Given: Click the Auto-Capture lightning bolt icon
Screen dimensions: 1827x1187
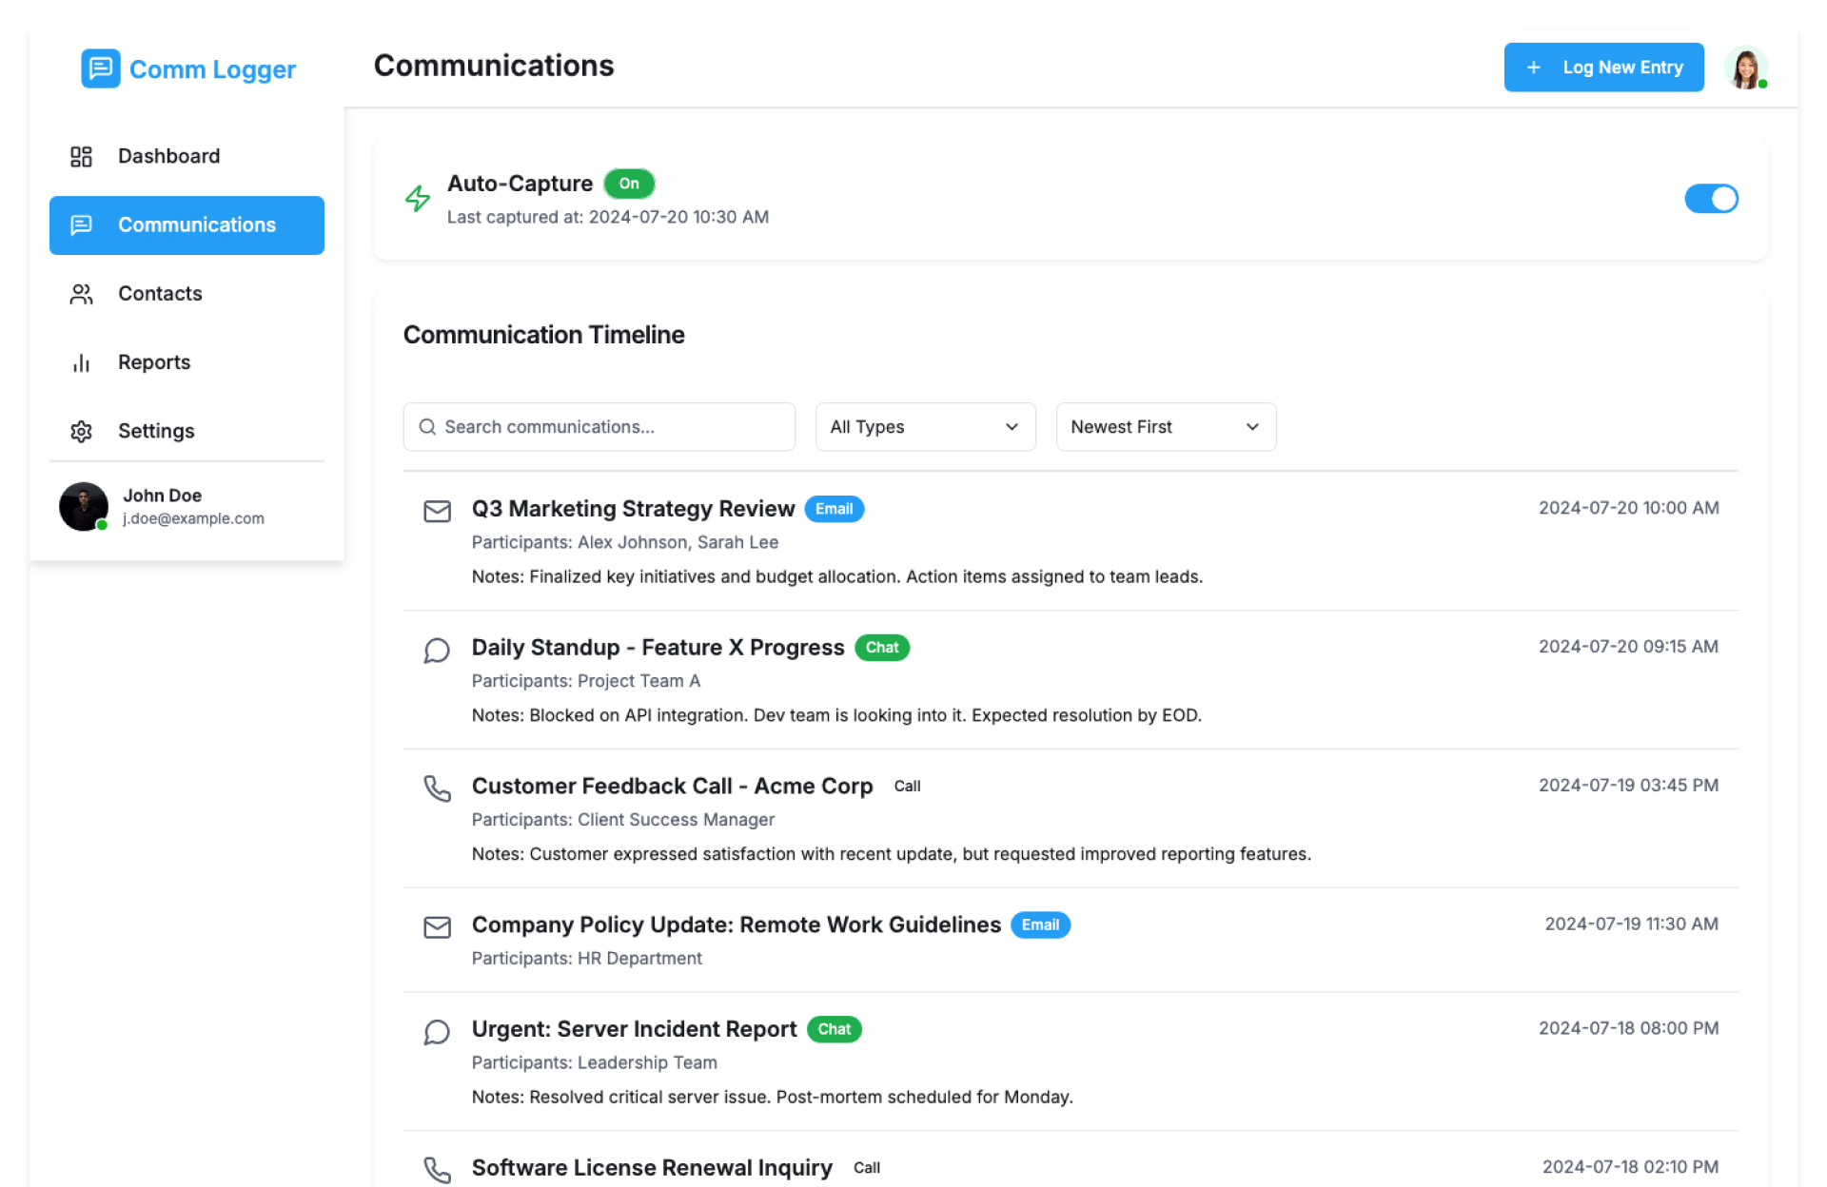Looking at the screenshot, I should [418, 198].
